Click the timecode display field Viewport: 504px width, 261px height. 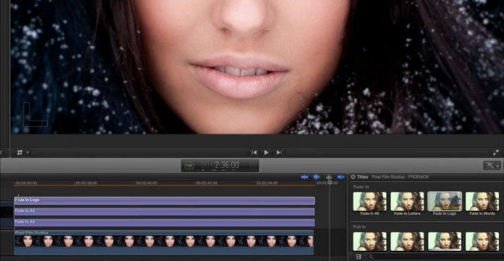point(220,165)
